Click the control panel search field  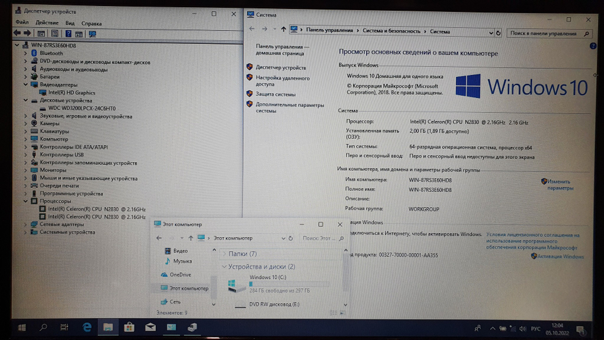(549, 33)
